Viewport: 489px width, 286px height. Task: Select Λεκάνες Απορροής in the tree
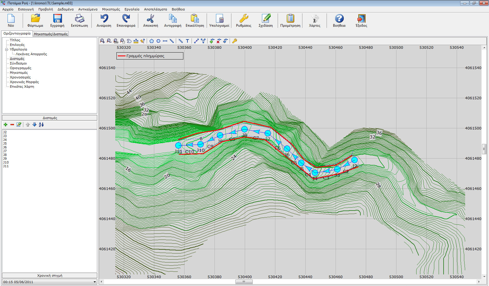point(31,54)
